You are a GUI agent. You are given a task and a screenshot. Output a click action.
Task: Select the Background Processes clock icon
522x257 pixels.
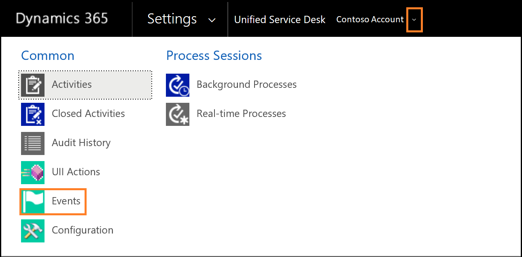178,85
